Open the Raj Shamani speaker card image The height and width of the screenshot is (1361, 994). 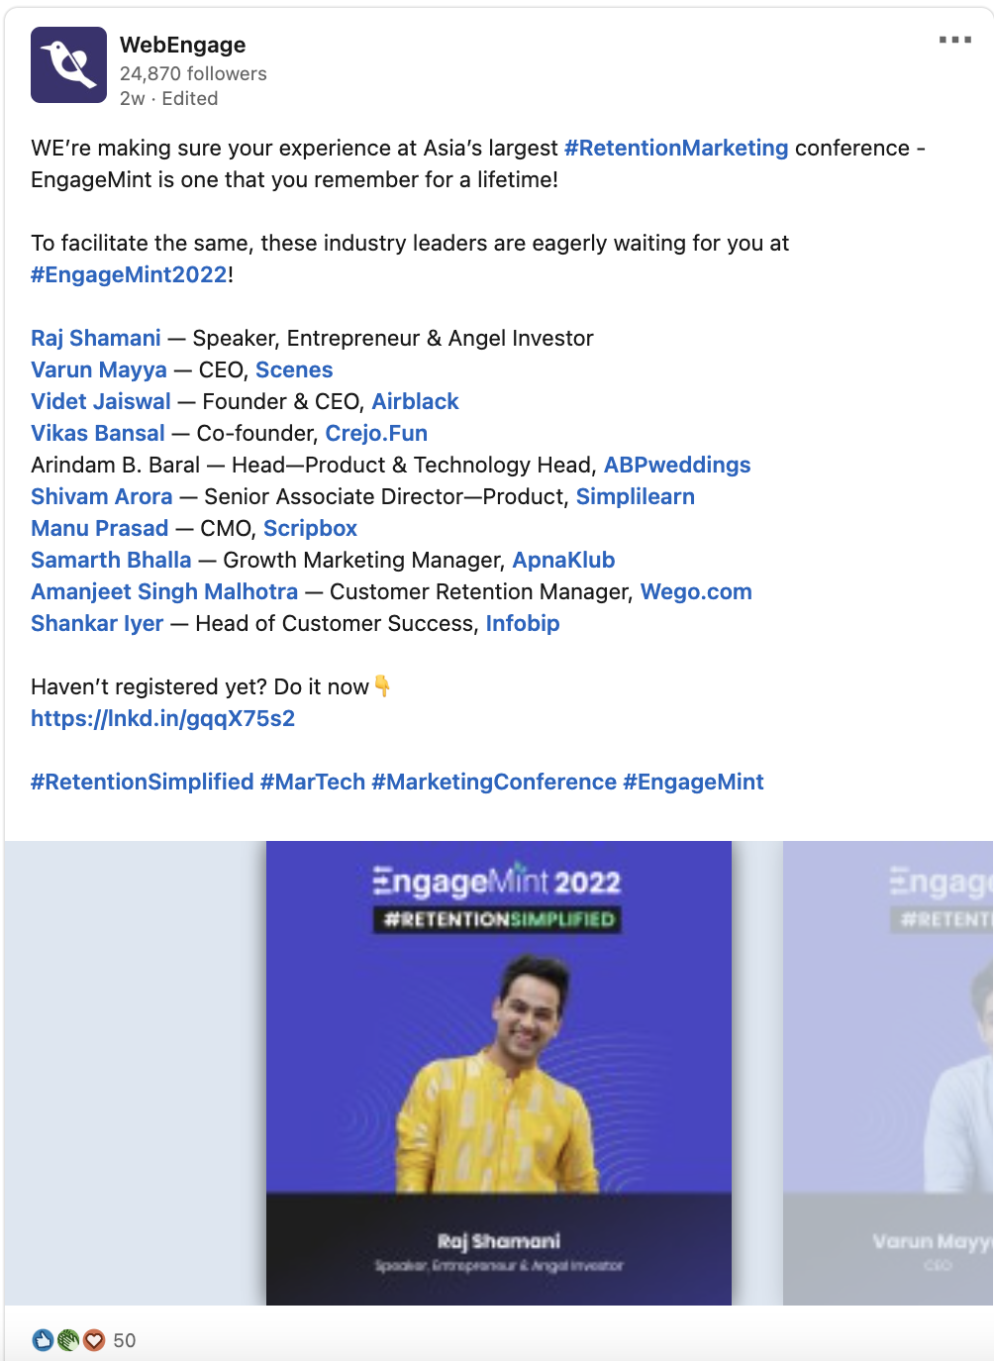[499, 1073]
